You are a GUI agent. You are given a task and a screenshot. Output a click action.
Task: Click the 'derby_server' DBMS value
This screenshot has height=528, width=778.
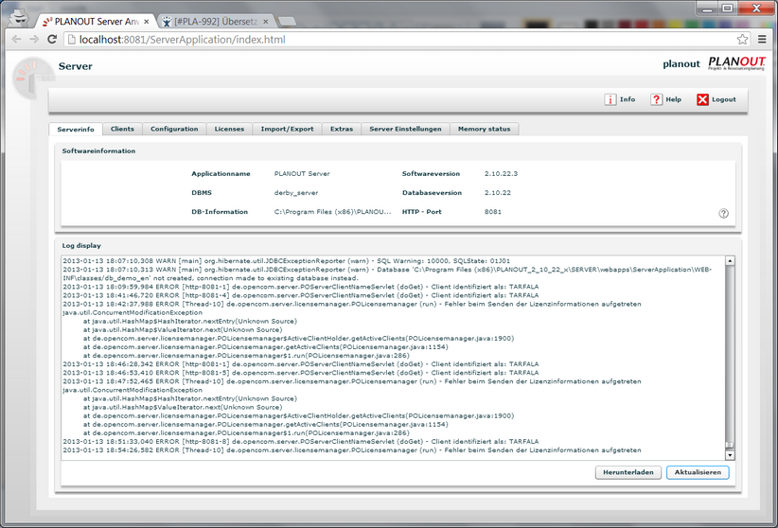click(x=295, y=192)
